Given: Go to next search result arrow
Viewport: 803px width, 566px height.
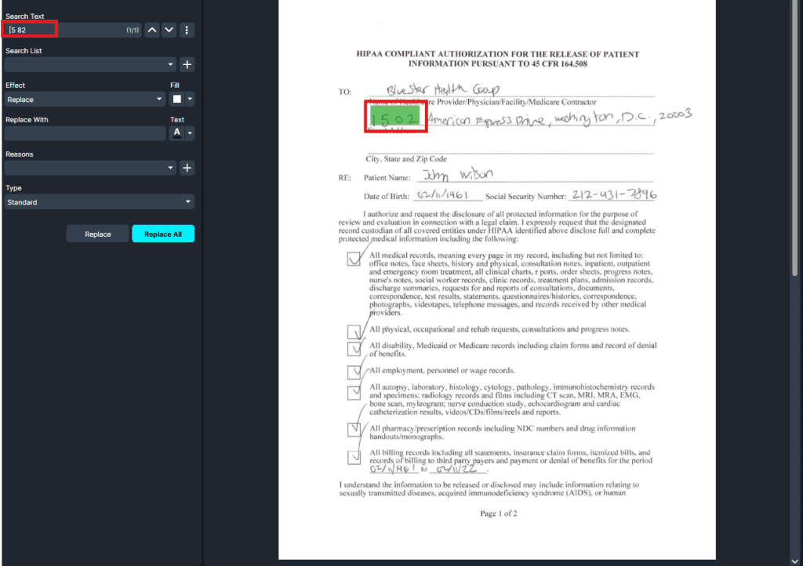Looking at the screenshot, I should (x=169, y=30).
